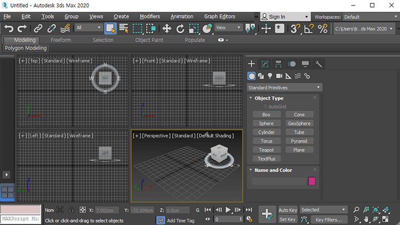This screenshot has width=400, height=225.
Task: Select the Scale tool
Action: click(x=194, y=28)
